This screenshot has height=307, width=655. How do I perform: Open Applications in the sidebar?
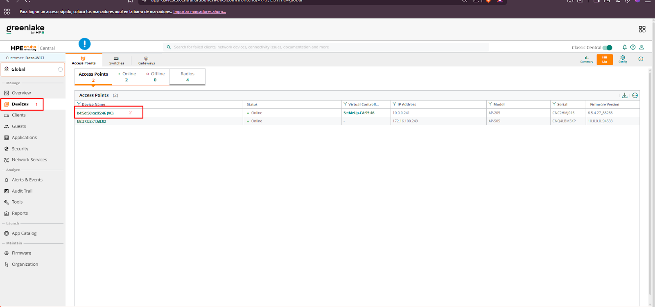24,137
